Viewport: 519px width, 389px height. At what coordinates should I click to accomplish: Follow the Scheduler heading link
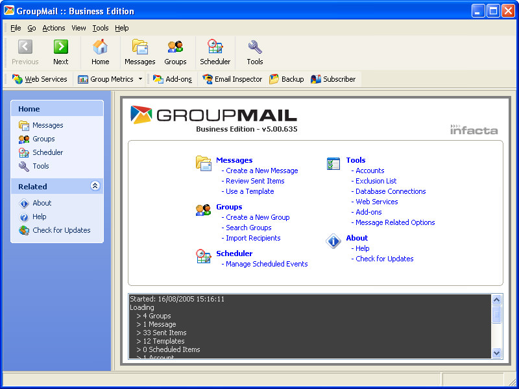234,253
